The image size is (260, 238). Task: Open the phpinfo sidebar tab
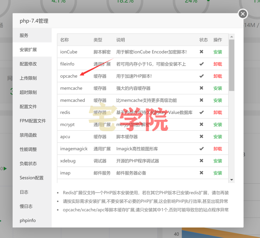32,220
